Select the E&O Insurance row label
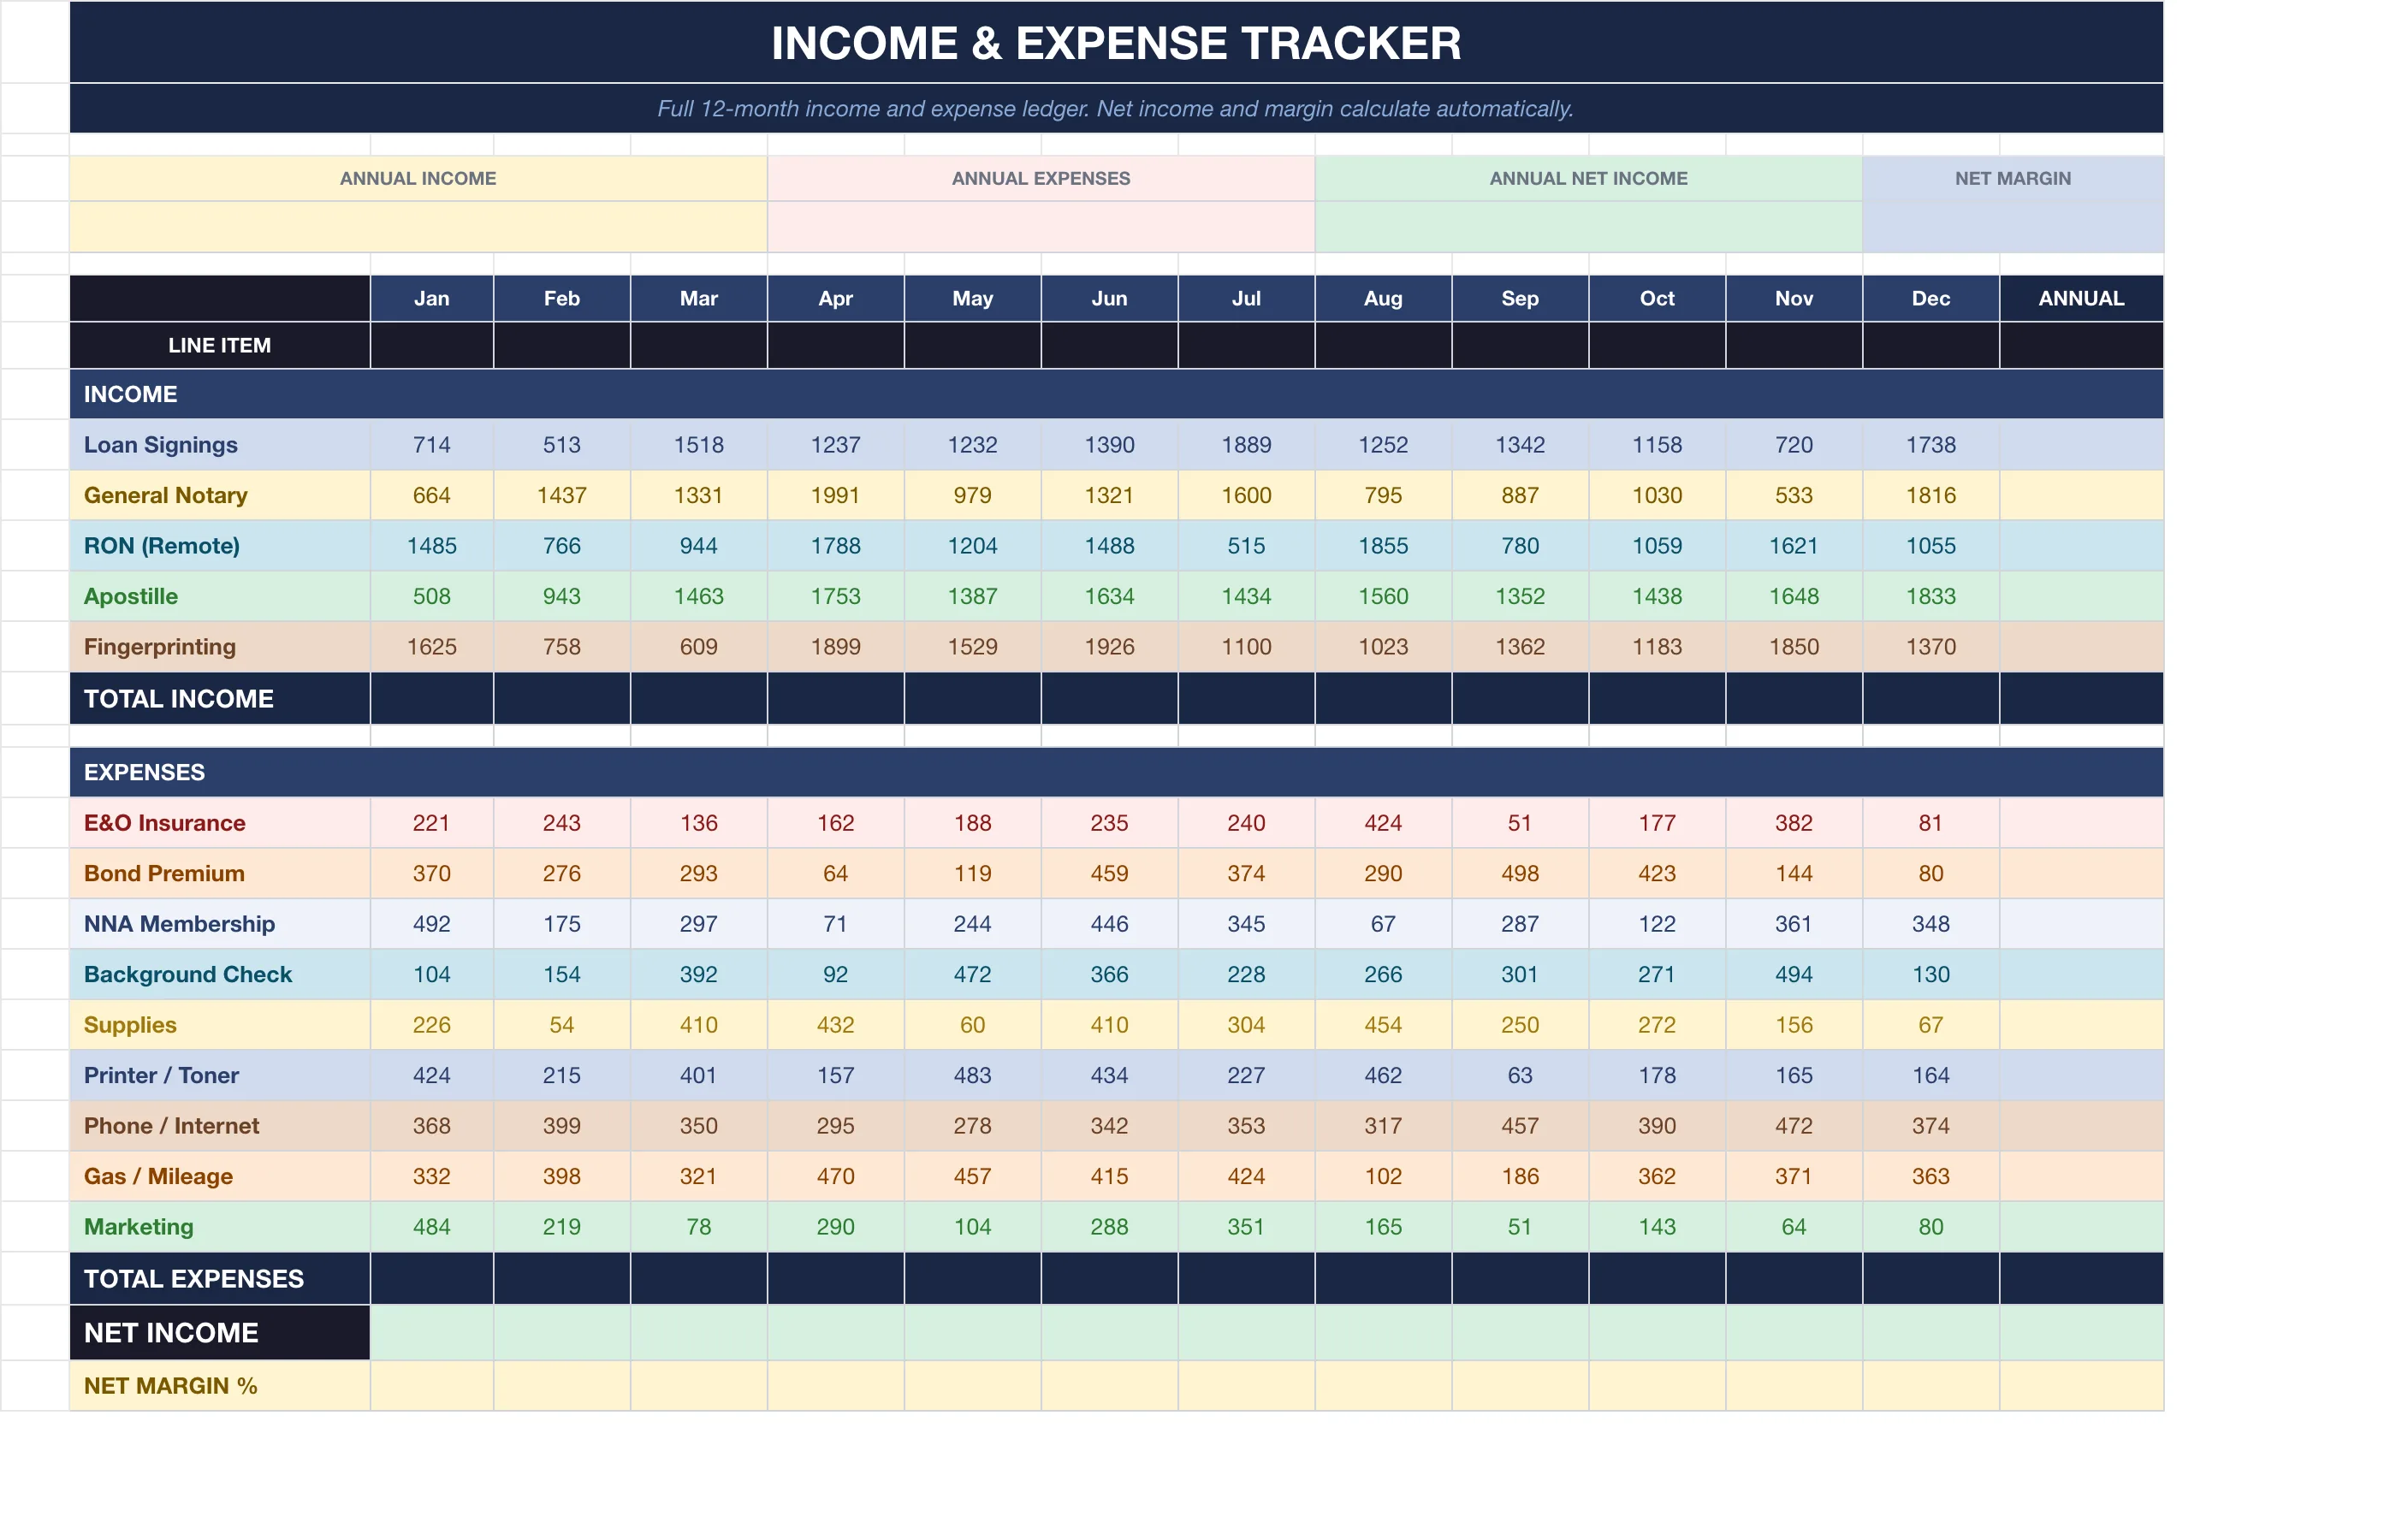This screenshot has height=1540, width=2396. point(219,823)
